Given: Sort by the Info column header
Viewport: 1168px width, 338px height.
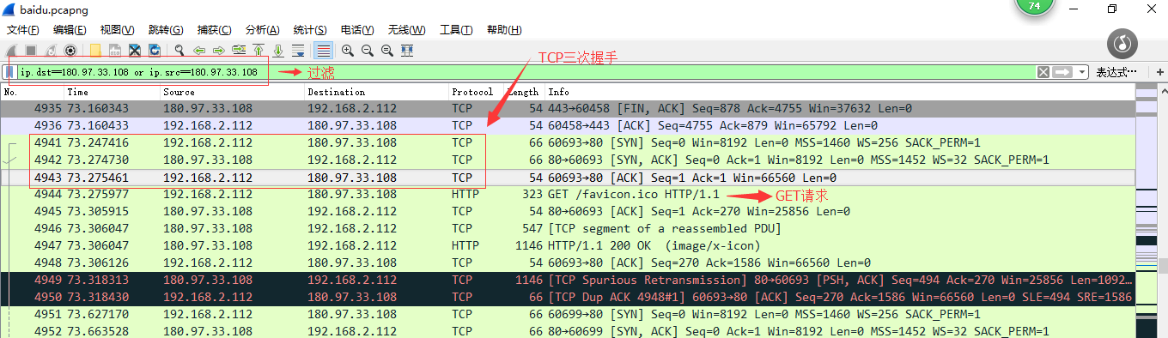Looking at the screenshot, I should point(840,92).
